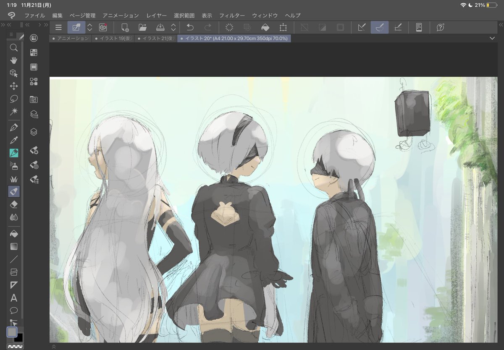This screenshot has width=504, height=350.
Task: Click the Scale/Rotate transform icon
Action: pyautogui.click(x=283, y=27)
